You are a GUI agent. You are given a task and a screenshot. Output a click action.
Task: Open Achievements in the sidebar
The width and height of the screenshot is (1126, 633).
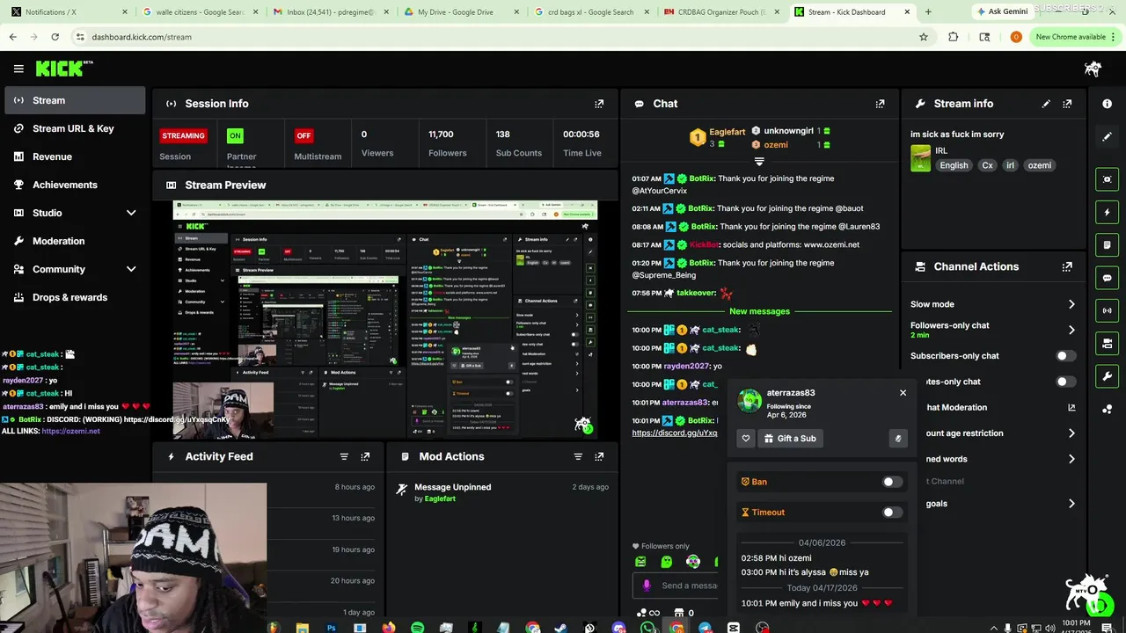73,185
